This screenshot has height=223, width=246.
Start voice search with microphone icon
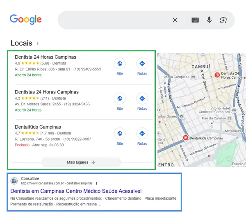[210, 20]
